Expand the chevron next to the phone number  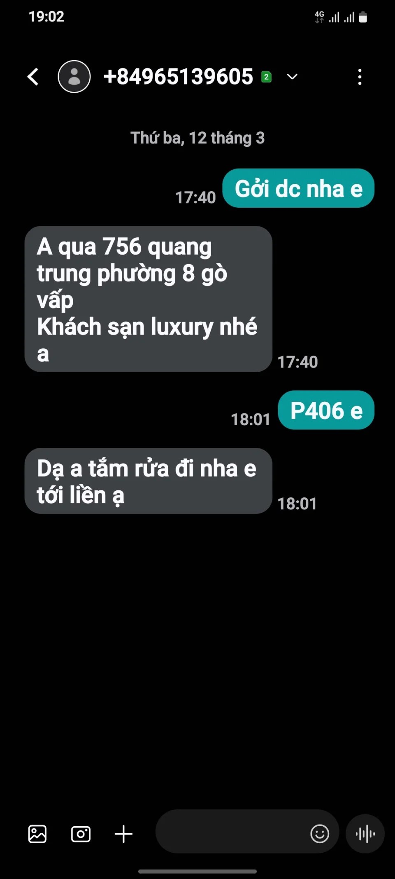292,77
